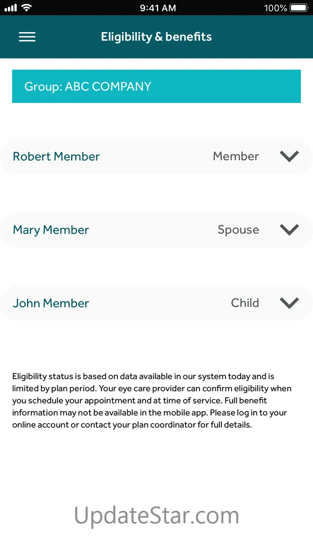Tap the 9:41 AM clock
Screen dimensions: 313x557
point(158,8)
